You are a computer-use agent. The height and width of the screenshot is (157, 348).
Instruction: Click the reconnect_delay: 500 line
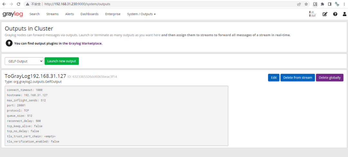click(24, 121)
